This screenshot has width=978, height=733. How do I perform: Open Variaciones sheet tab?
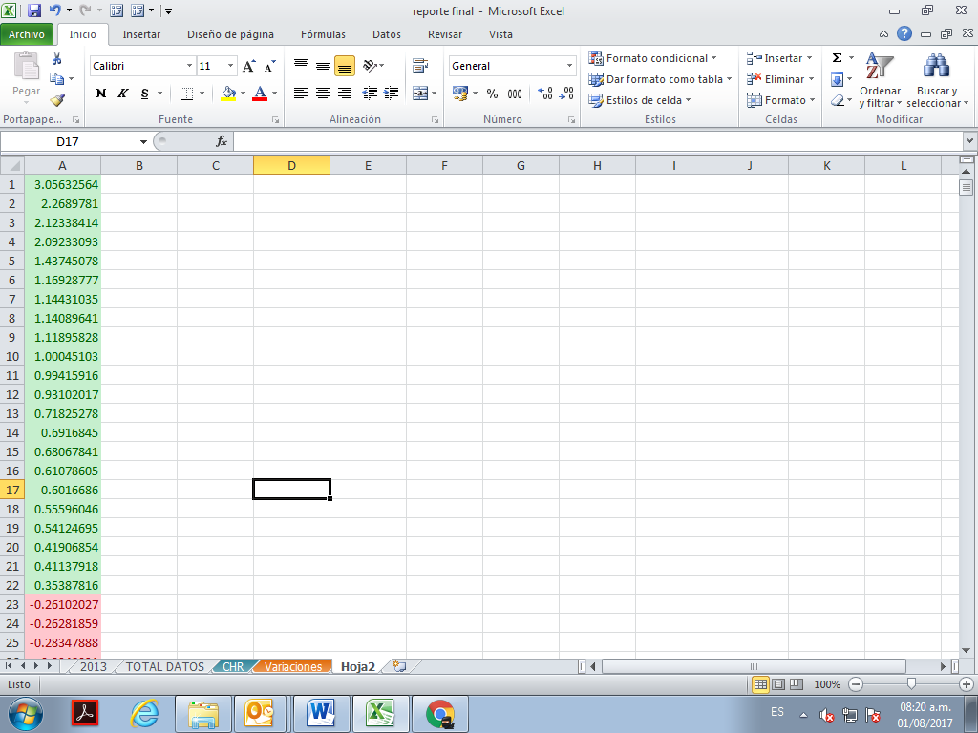293,667
